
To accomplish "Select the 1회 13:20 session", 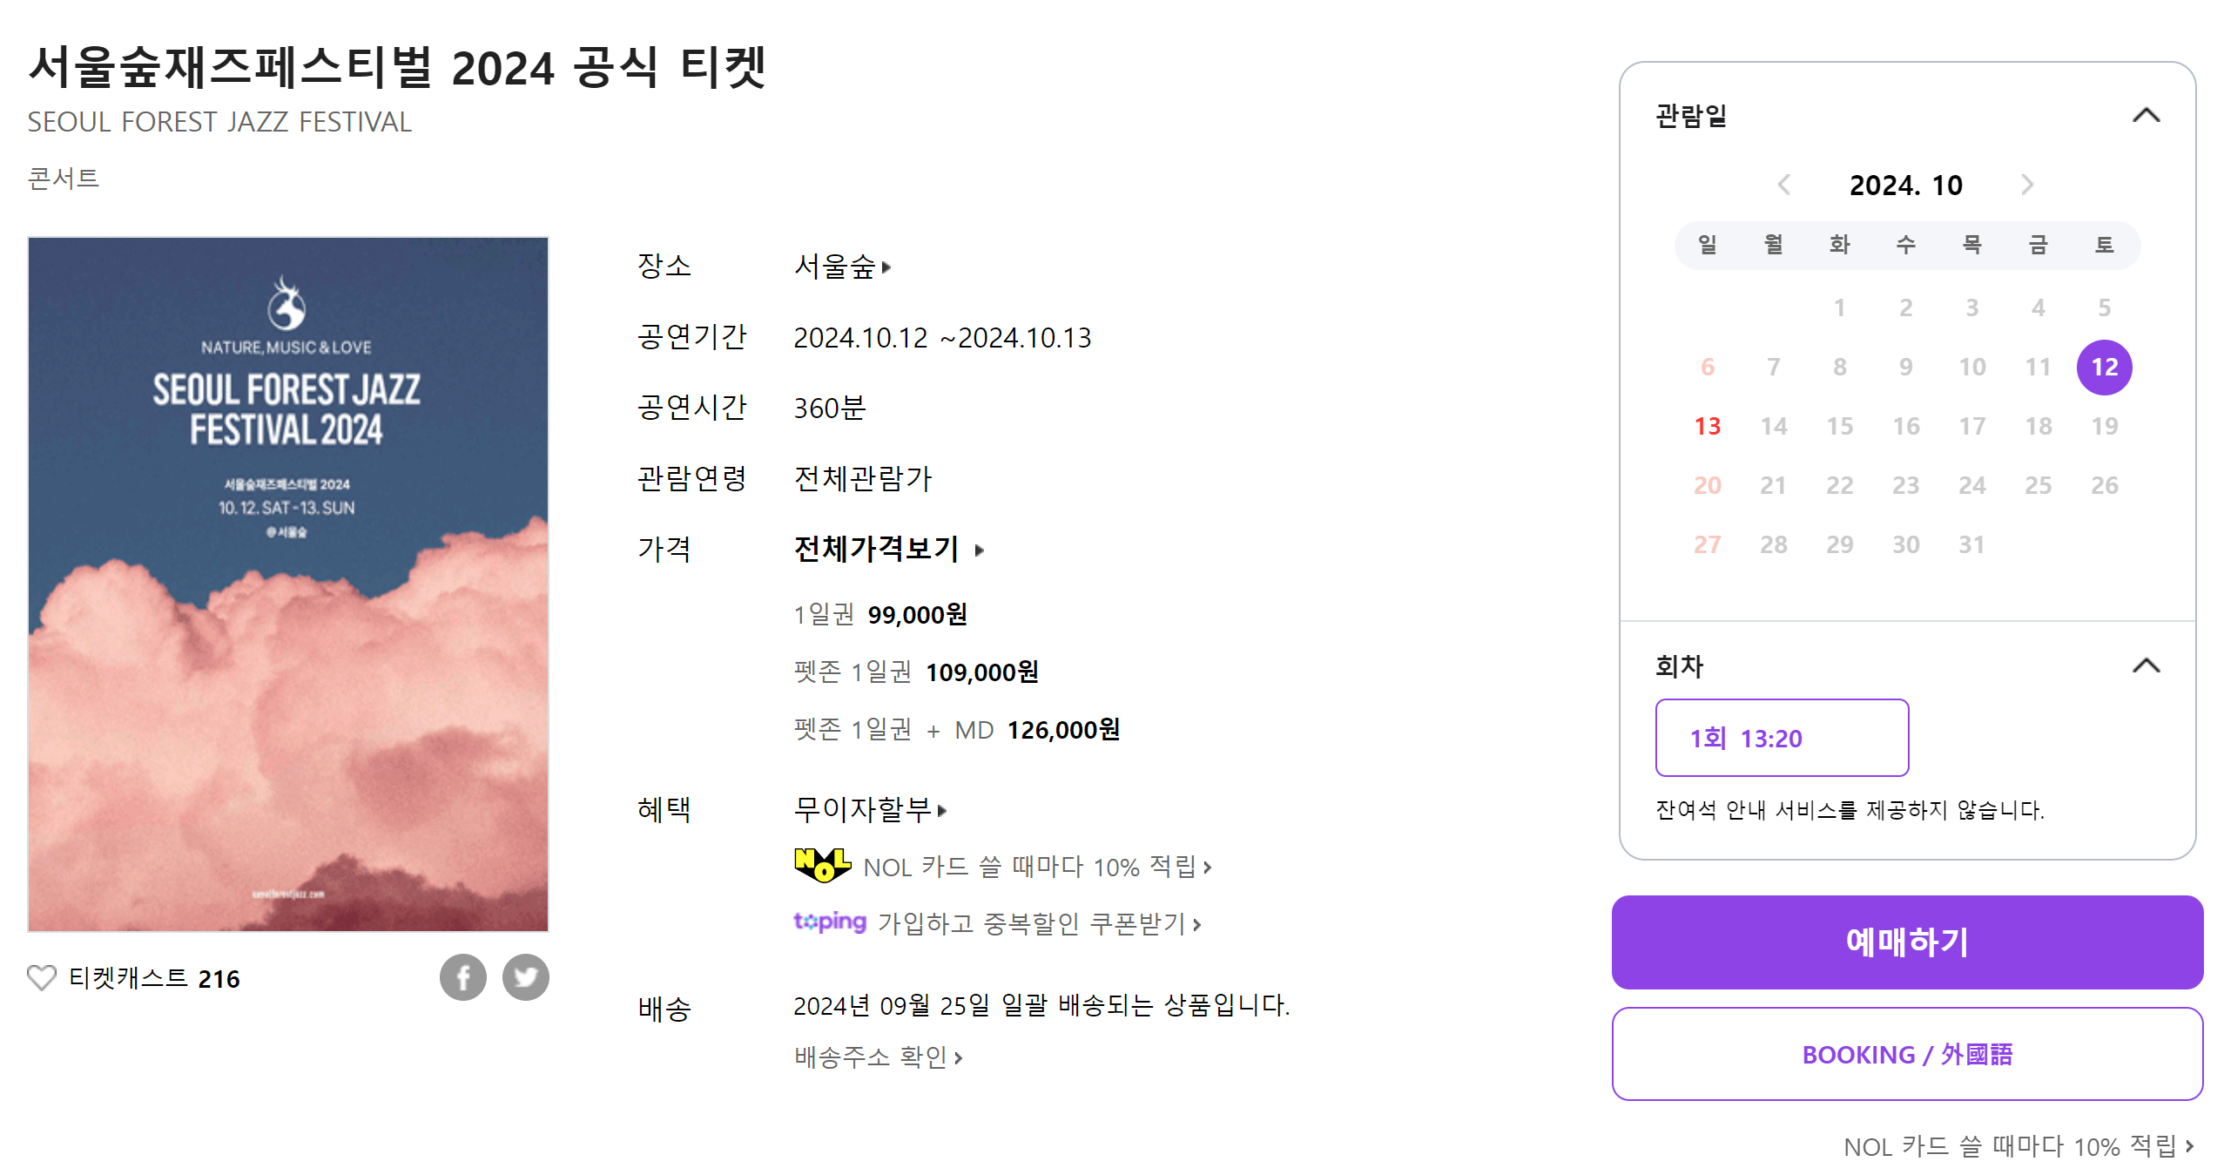I will tap(1782, 738).
